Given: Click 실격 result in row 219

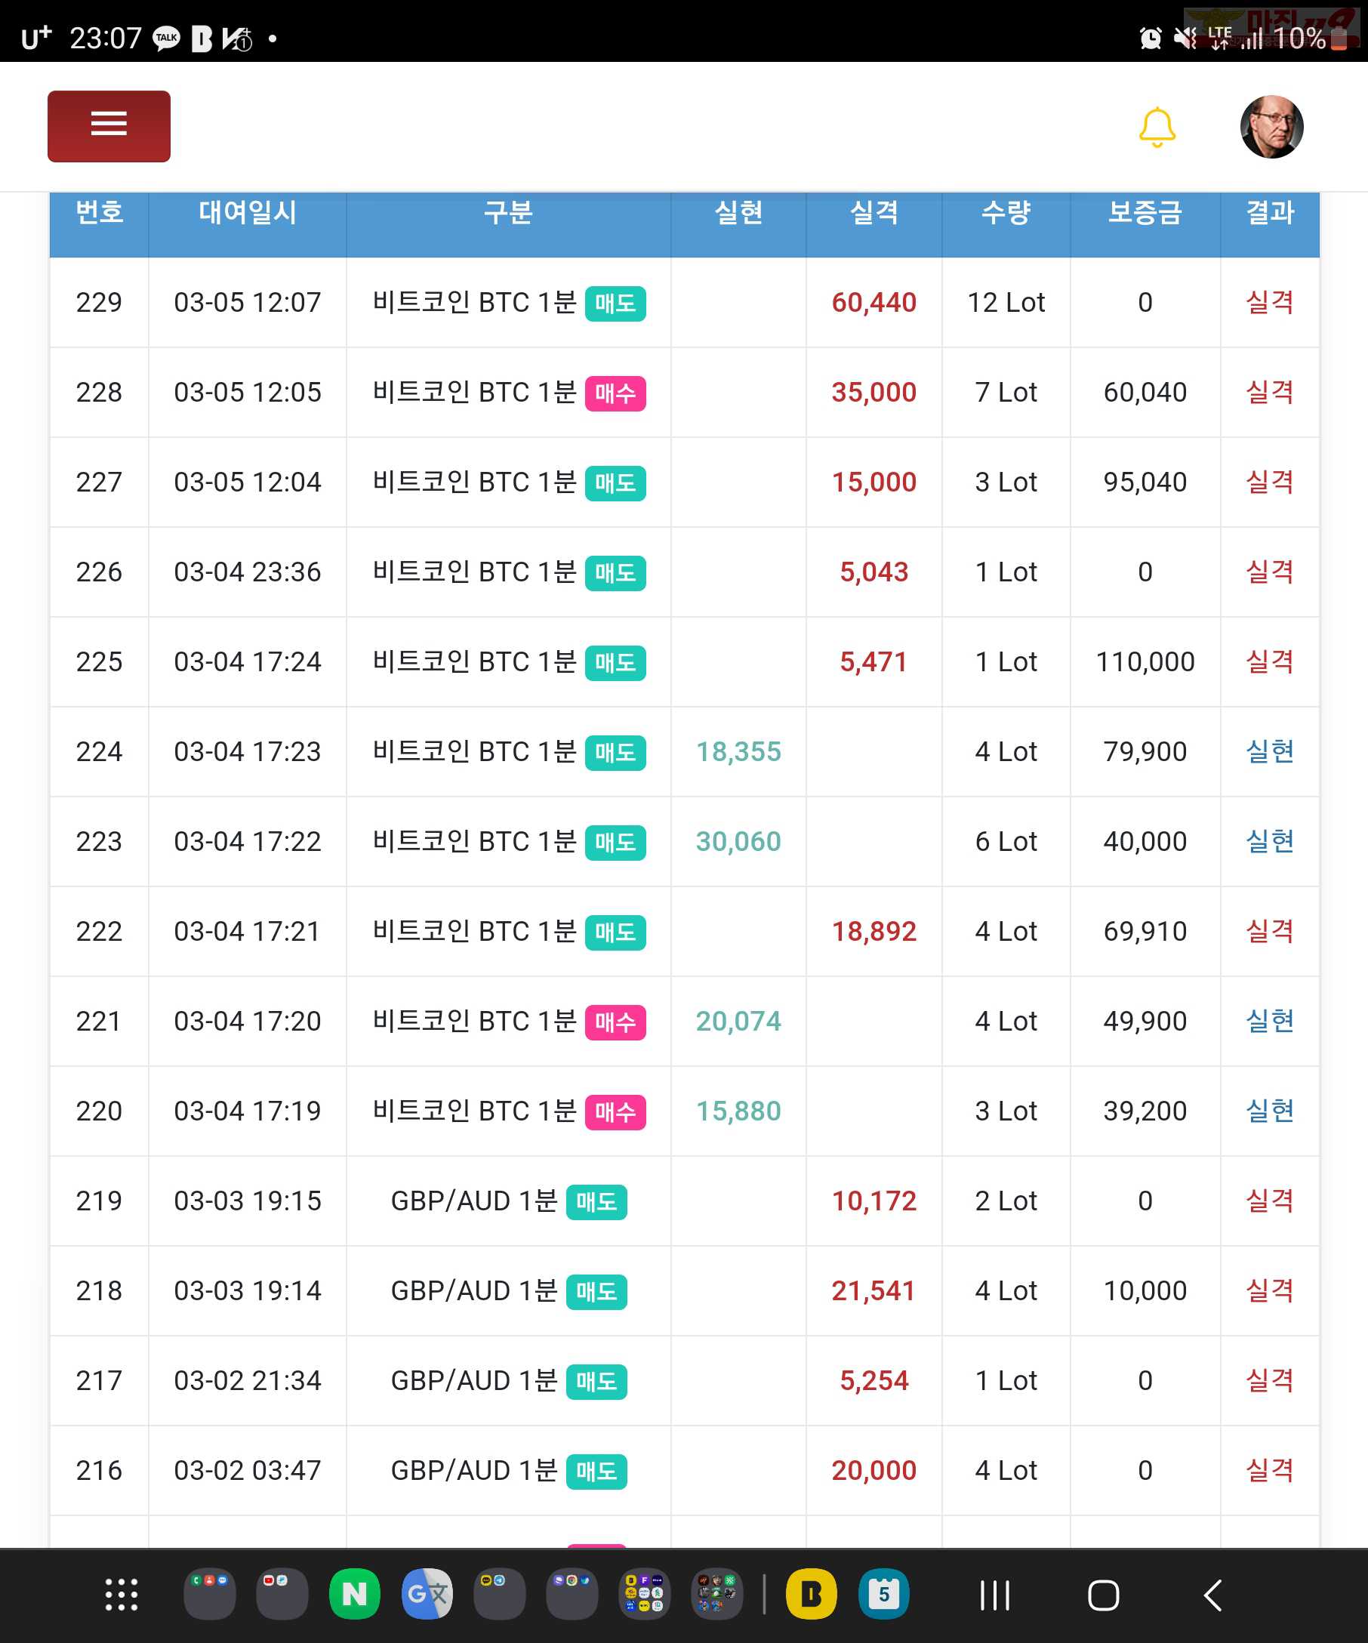Looking at the screenshot, I should [1269, 1201].
